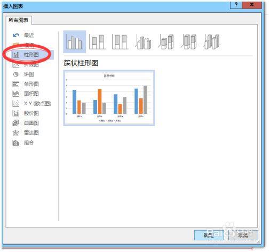Select 曲面图 surface chart category
The height and width of the screenshot is (252, 270).
pyautogui.click(x=32, y=123)
